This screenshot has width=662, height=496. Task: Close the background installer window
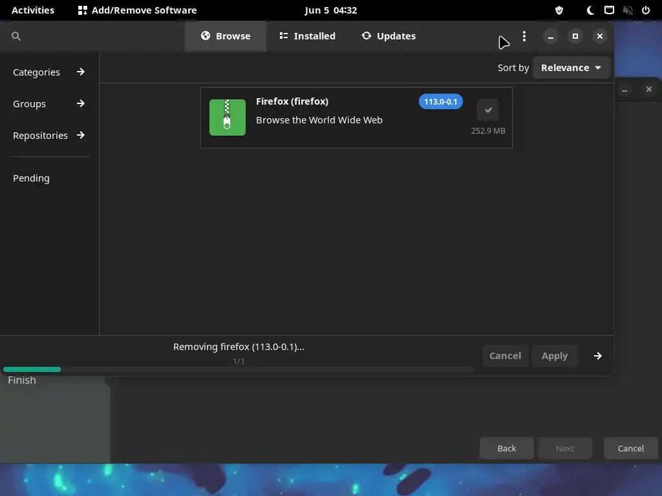(x=649, y=89)
